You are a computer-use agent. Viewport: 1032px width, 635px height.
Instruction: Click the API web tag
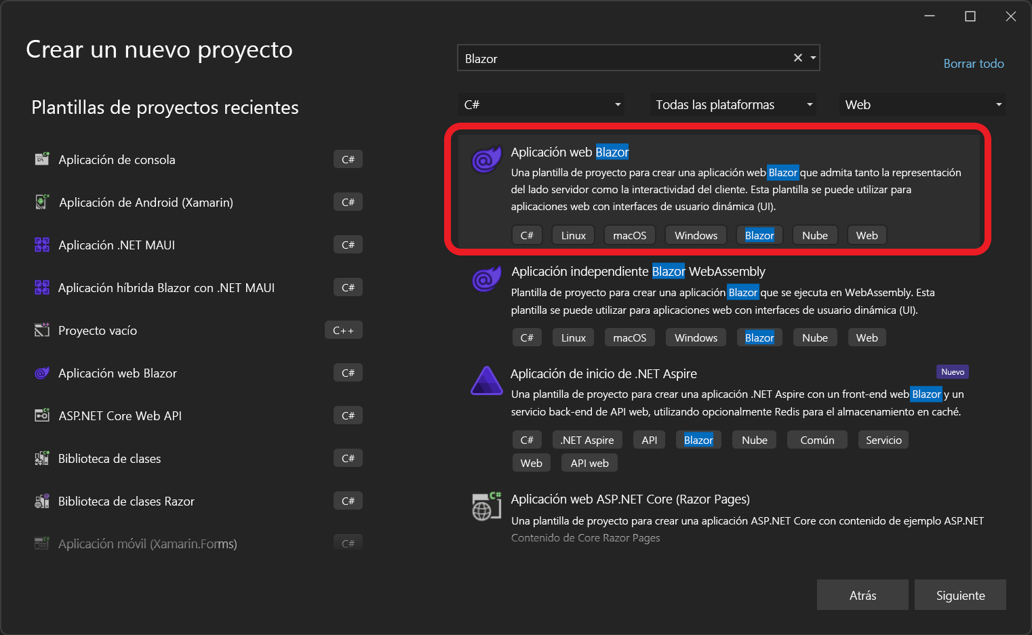coord(589,463)
